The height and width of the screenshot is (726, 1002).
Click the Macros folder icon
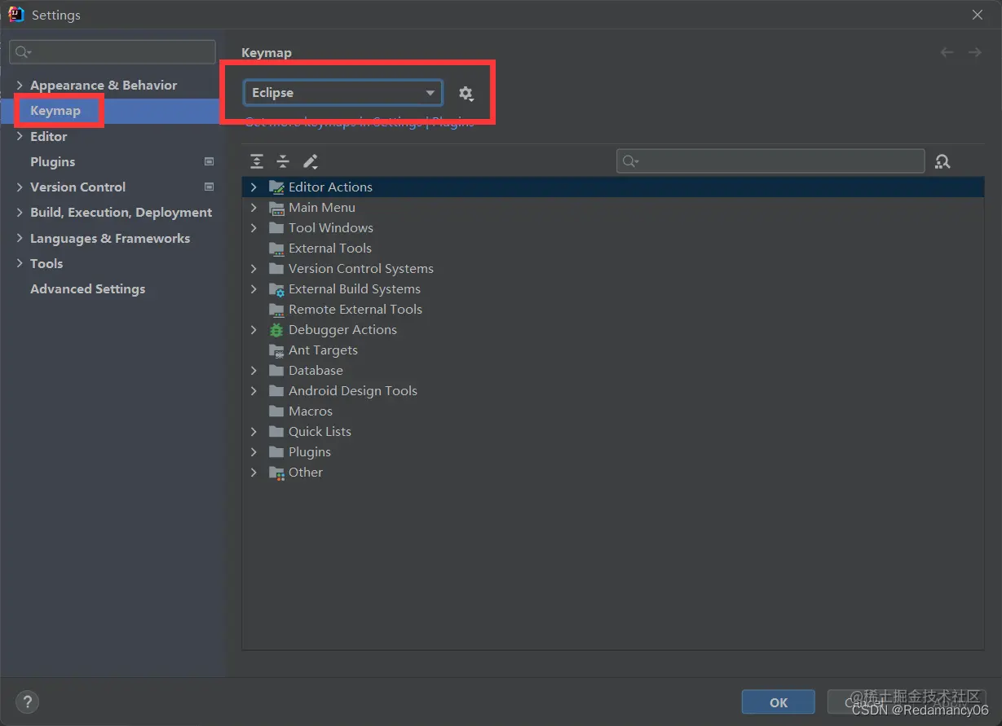pos(276,411)
